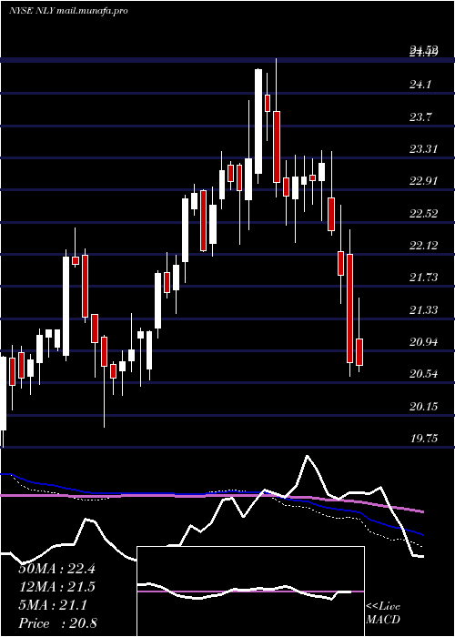455x637 pixels.
Task: Click the Price : 20.8 value
Action: pyautogui.click(x=57, y=623)
